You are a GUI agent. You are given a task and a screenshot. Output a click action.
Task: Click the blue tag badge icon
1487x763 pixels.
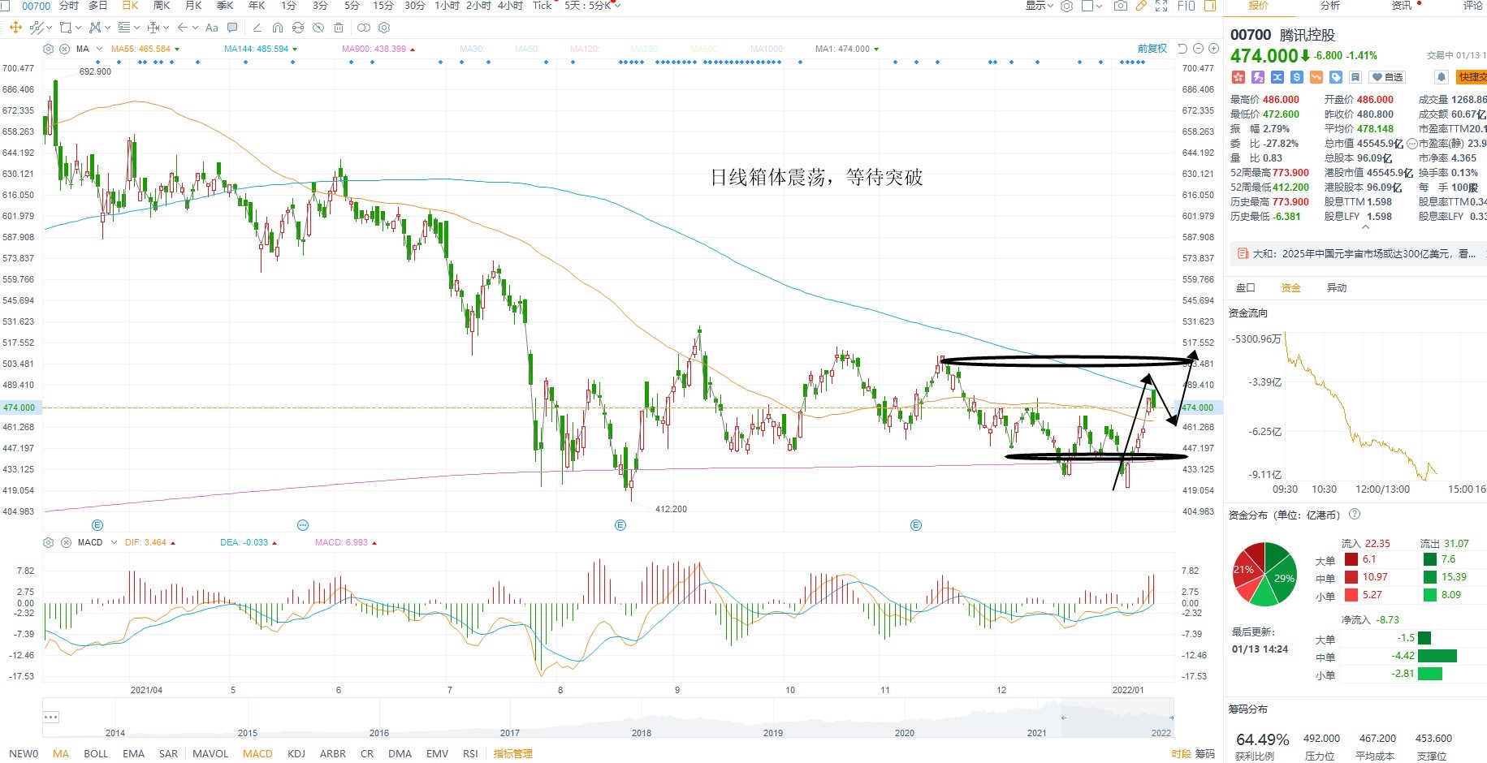pyautogui.click(x=1336, y=77)
